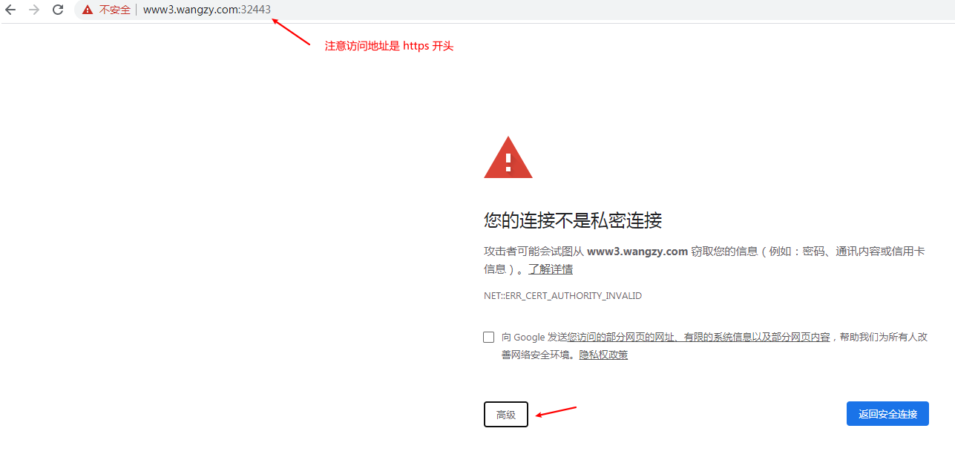Click the 返回安全连接 button
Viewport: 955px width, 457px height.
pyautogui.click(x=887, y=414)
